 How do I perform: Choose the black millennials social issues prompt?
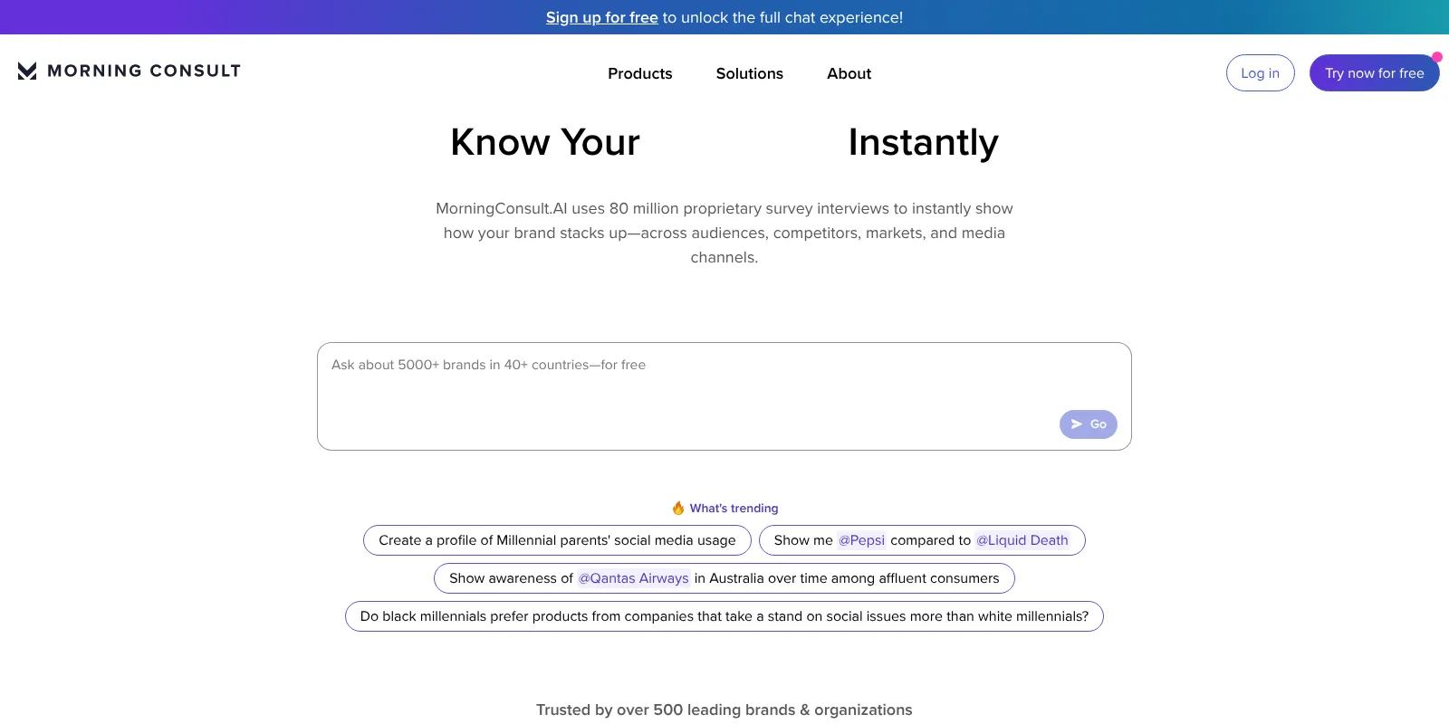click(x=724, y=616)
